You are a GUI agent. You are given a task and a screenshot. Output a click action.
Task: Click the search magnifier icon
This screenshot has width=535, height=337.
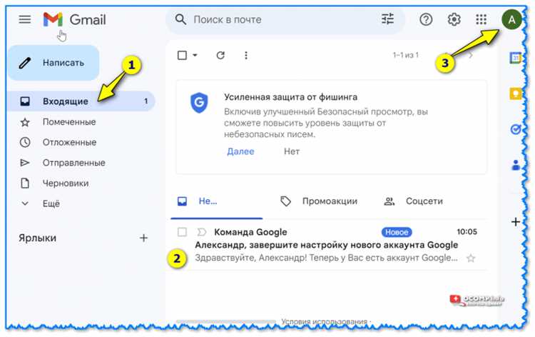click(180, 19)
